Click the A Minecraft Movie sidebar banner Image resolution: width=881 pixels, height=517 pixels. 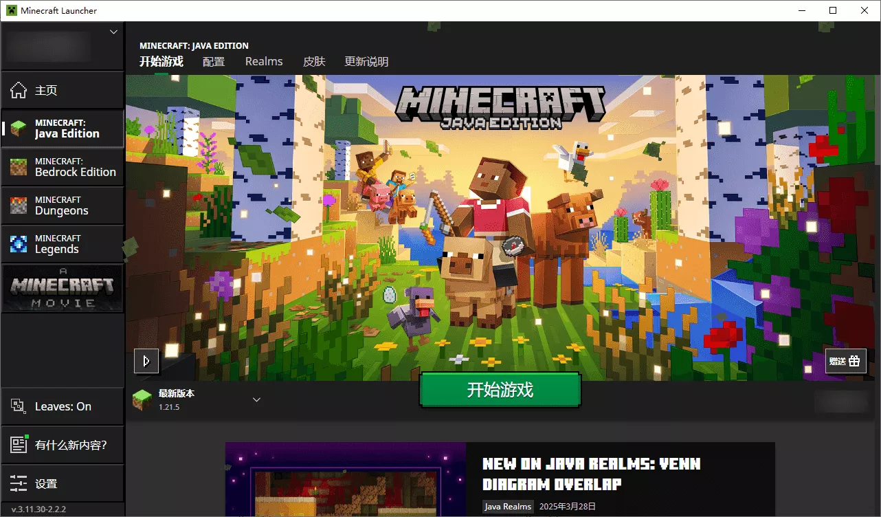62,287
